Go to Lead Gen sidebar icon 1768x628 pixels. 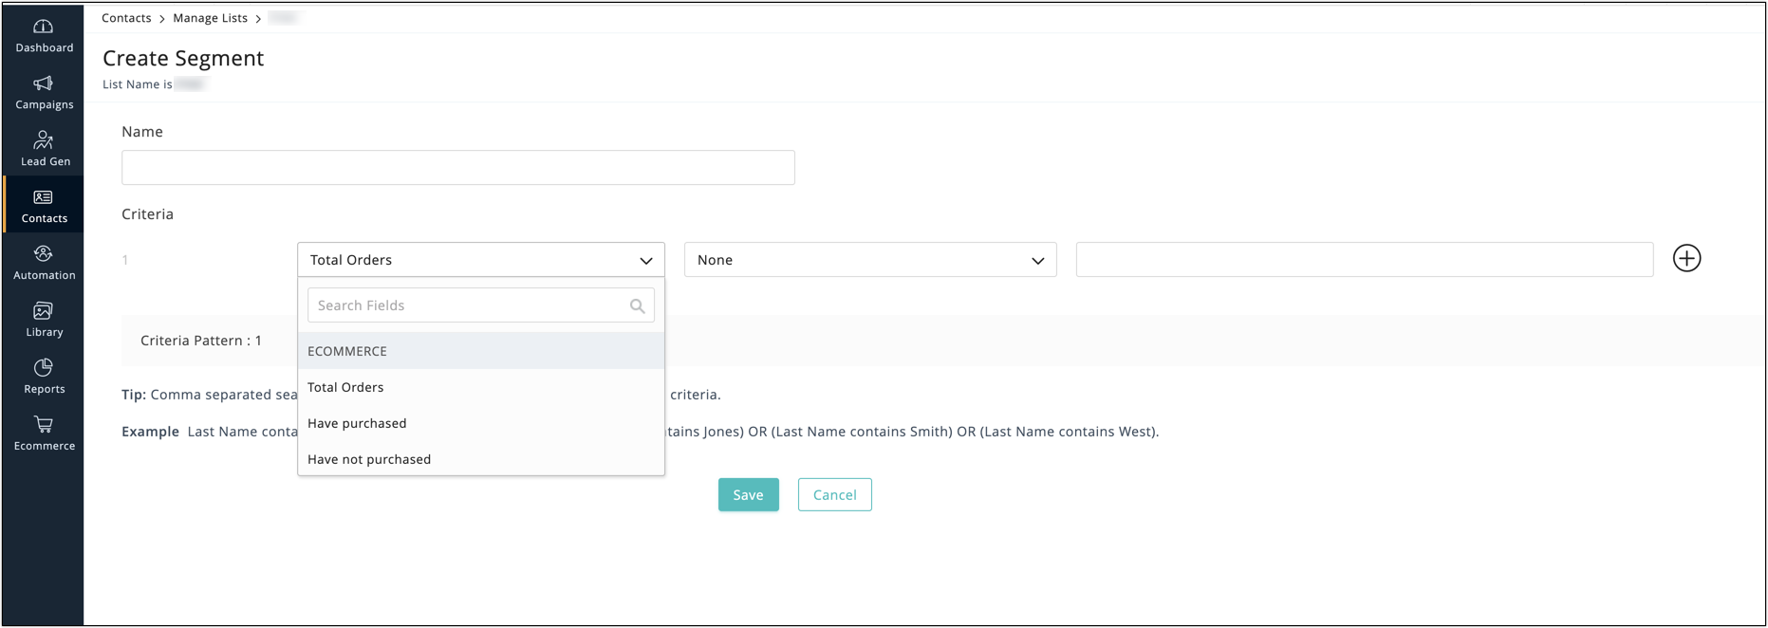point(44,140)
